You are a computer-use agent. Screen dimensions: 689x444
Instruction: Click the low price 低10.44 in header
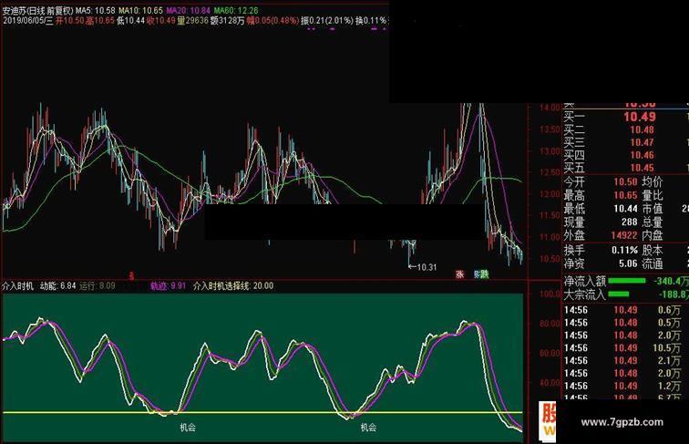[130, 21]
